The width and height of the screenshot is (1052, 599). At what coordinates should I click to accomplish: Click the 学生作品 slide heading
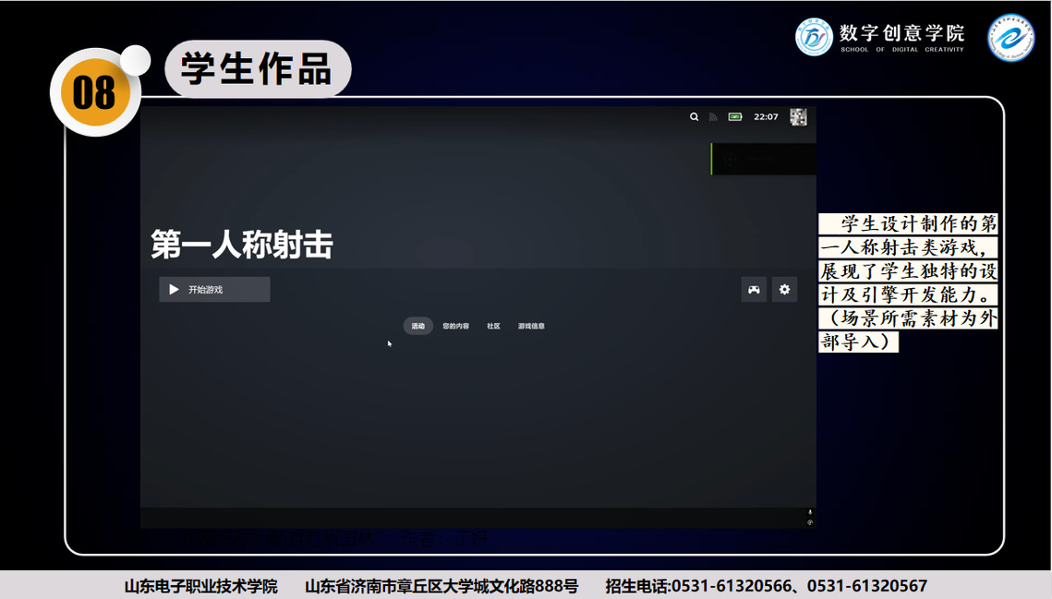[257, 69]
